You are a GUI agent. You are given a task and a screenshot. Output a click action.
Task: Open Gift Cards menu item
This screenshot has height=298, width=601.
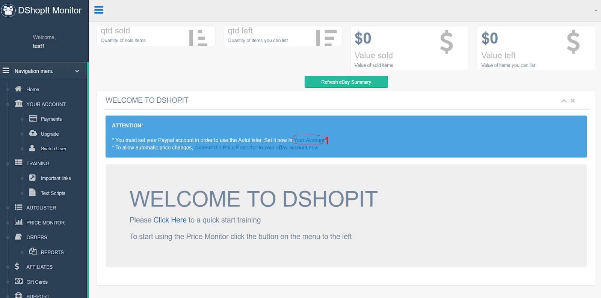coord(37,282)
